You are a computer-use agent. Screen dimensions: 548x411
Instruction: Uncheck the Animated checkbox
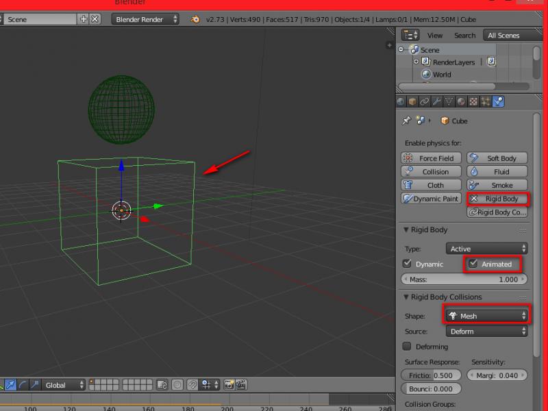pyautogui.click(x=473, y=264)
